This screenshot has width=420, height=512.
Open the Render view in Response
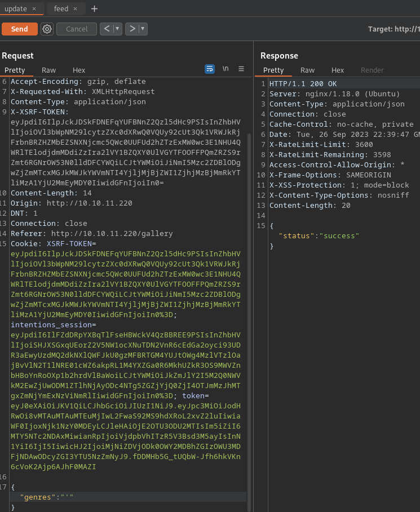[372, 70]
